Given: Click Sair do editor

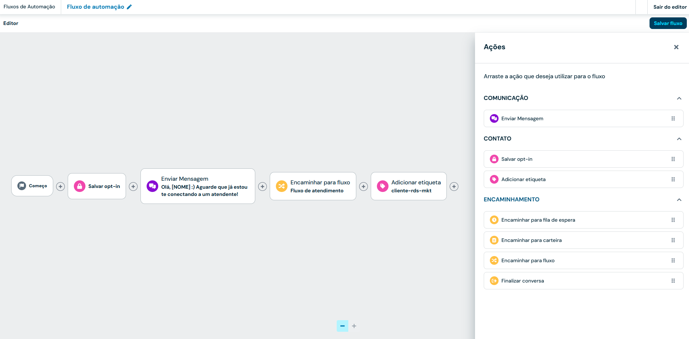Looking at the screenshot, I should [669, 7].
